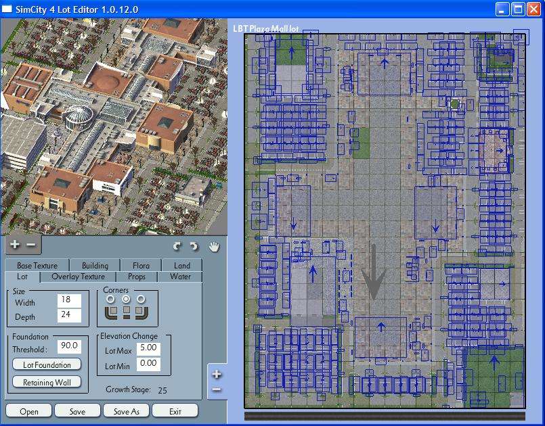Exit the Lot Editor
Viewport: 545px width, 426px height.
tap(175, 411)
